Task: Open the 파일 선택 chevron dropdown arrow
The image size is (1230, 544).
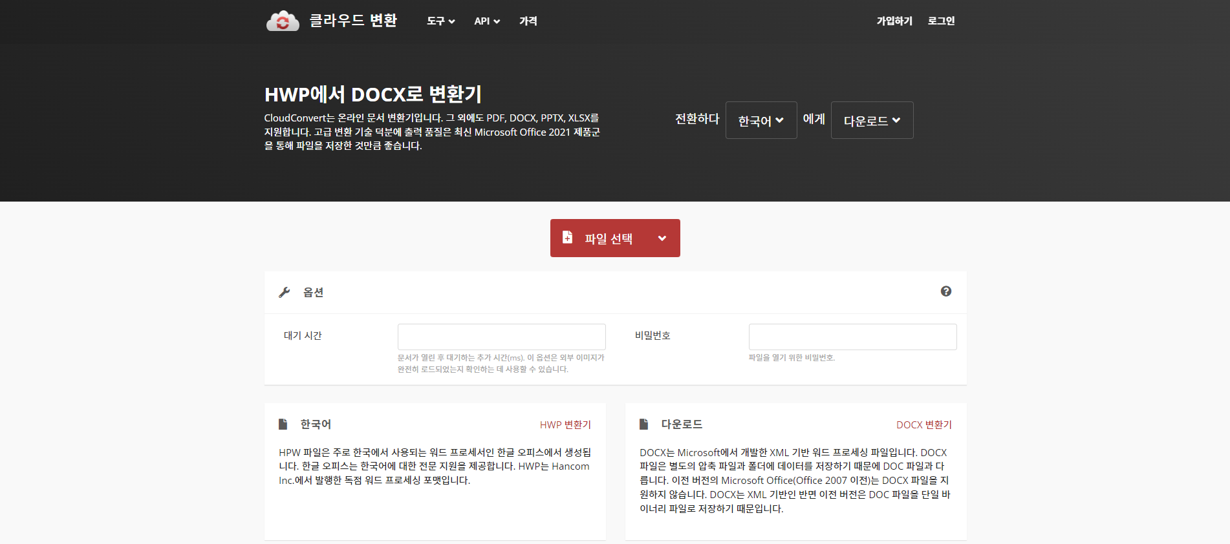Action: click(662, 238)
